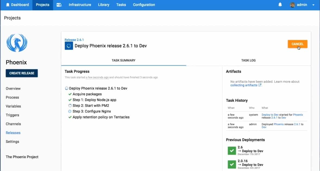Open the Process section
The image size is (320, 171).
pyautogui.click(x=12, y=97)
